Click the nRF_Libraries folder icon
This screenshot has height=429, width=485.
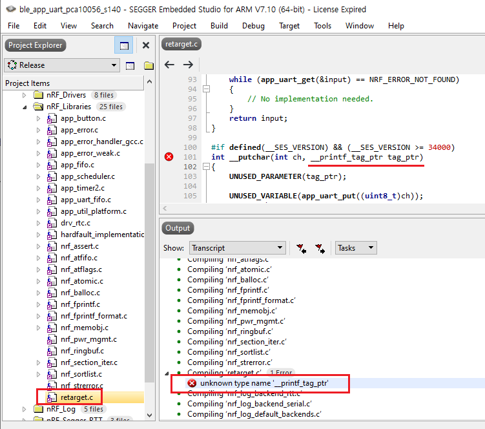(x=38, y=107)
